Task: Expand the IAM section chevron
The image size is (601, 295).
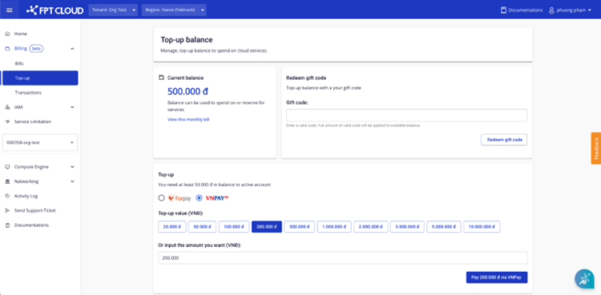Action: pyautogui.click(x=72, y=107)
